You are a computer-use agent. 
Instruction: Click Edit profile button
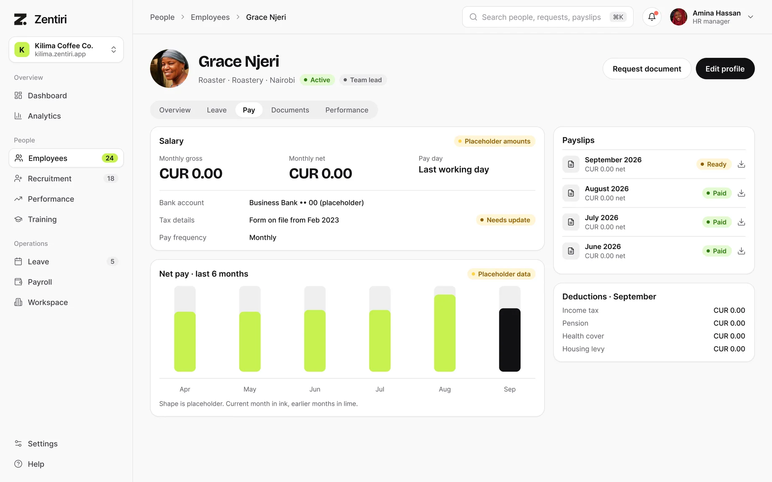click(725, 69)
